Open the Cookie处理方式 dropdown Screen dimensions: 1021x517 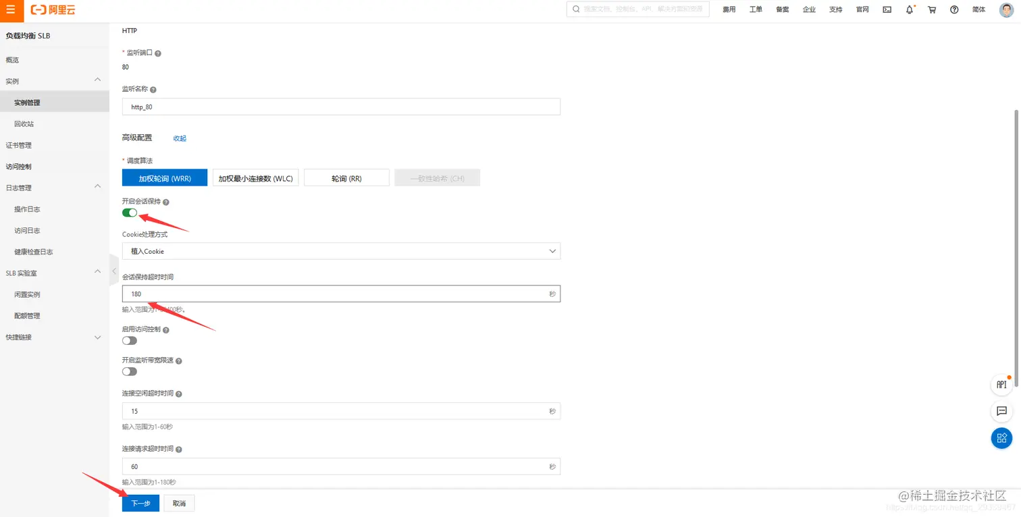tap(341, 251)
